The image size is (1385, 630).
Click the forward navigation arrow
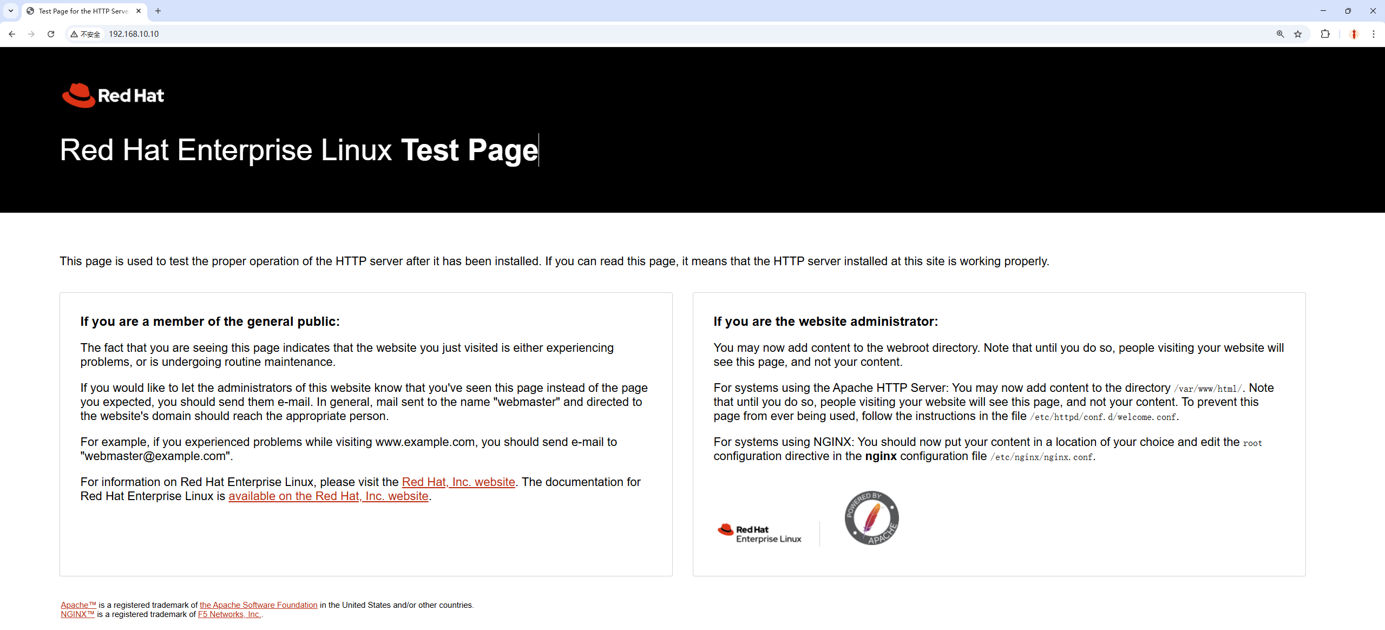pyautogui.click(x=31, y=34)
